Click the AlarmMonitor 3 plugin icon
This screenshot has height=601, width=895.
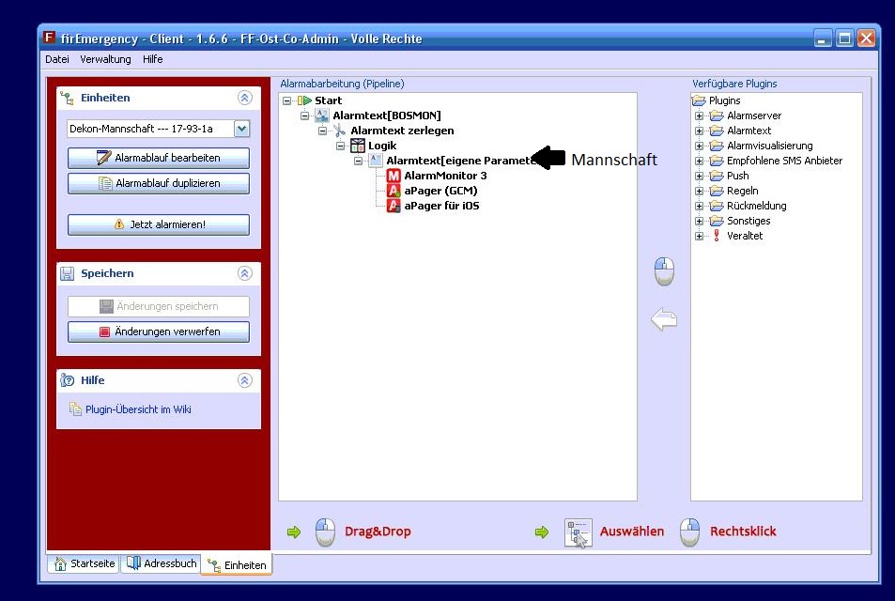pyautogui.click(x=394, y=176)
